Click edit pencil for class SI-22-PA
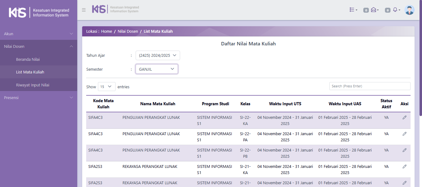Image resolution: width=422 pixels, height=187 pixels. (x=404, y=134)
